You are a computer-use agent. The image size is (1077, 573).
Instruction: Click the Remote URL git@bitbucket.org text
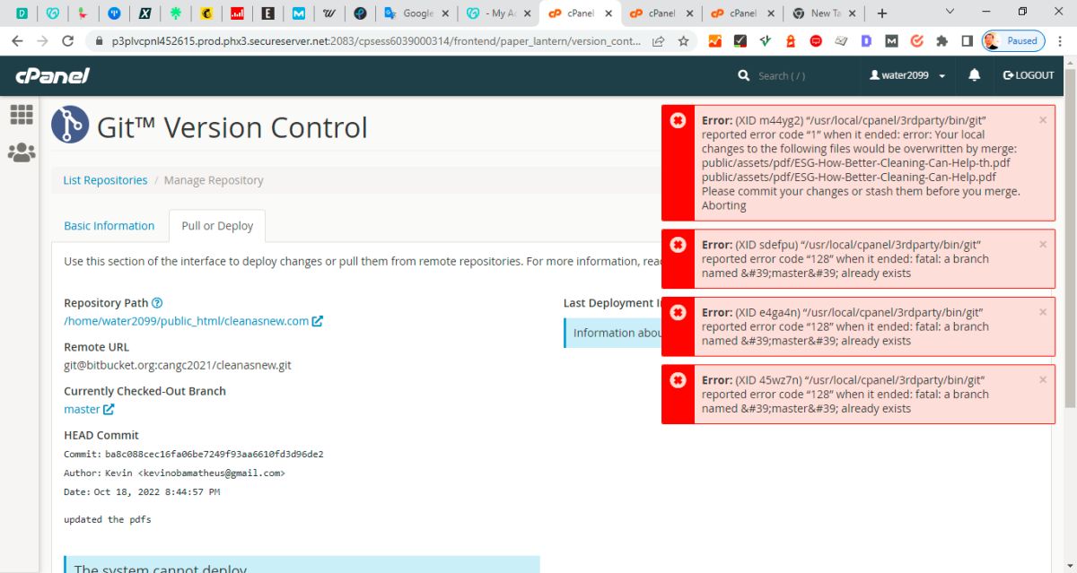(x=178, y=365)
